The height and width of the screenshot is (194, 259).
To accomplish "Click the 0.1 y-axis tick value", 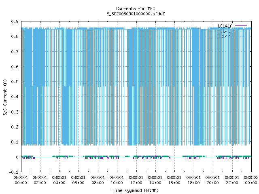I will [15, 142].
